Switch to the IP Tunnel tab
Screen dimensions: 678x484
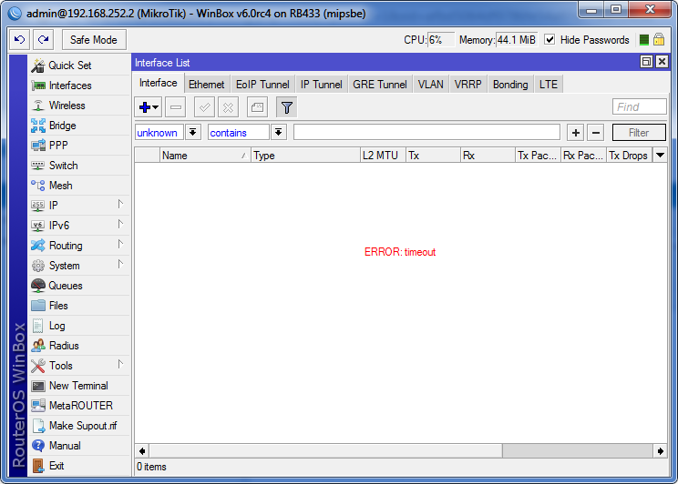tap(322, 85)
